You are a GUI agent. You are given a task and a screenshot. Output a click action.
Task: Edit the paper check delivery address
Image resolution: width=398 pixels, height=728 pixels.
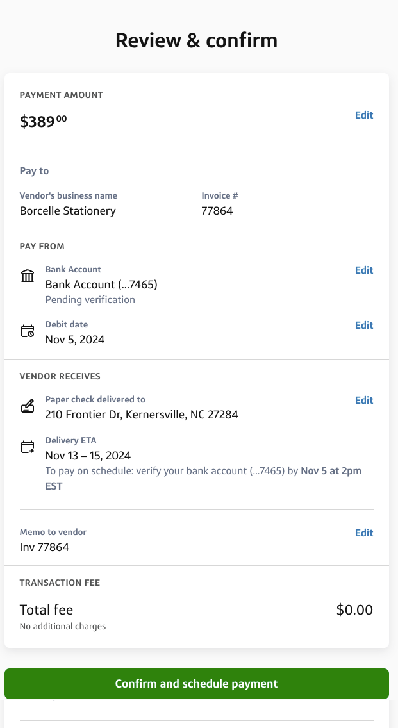click(x=364, y=400)
